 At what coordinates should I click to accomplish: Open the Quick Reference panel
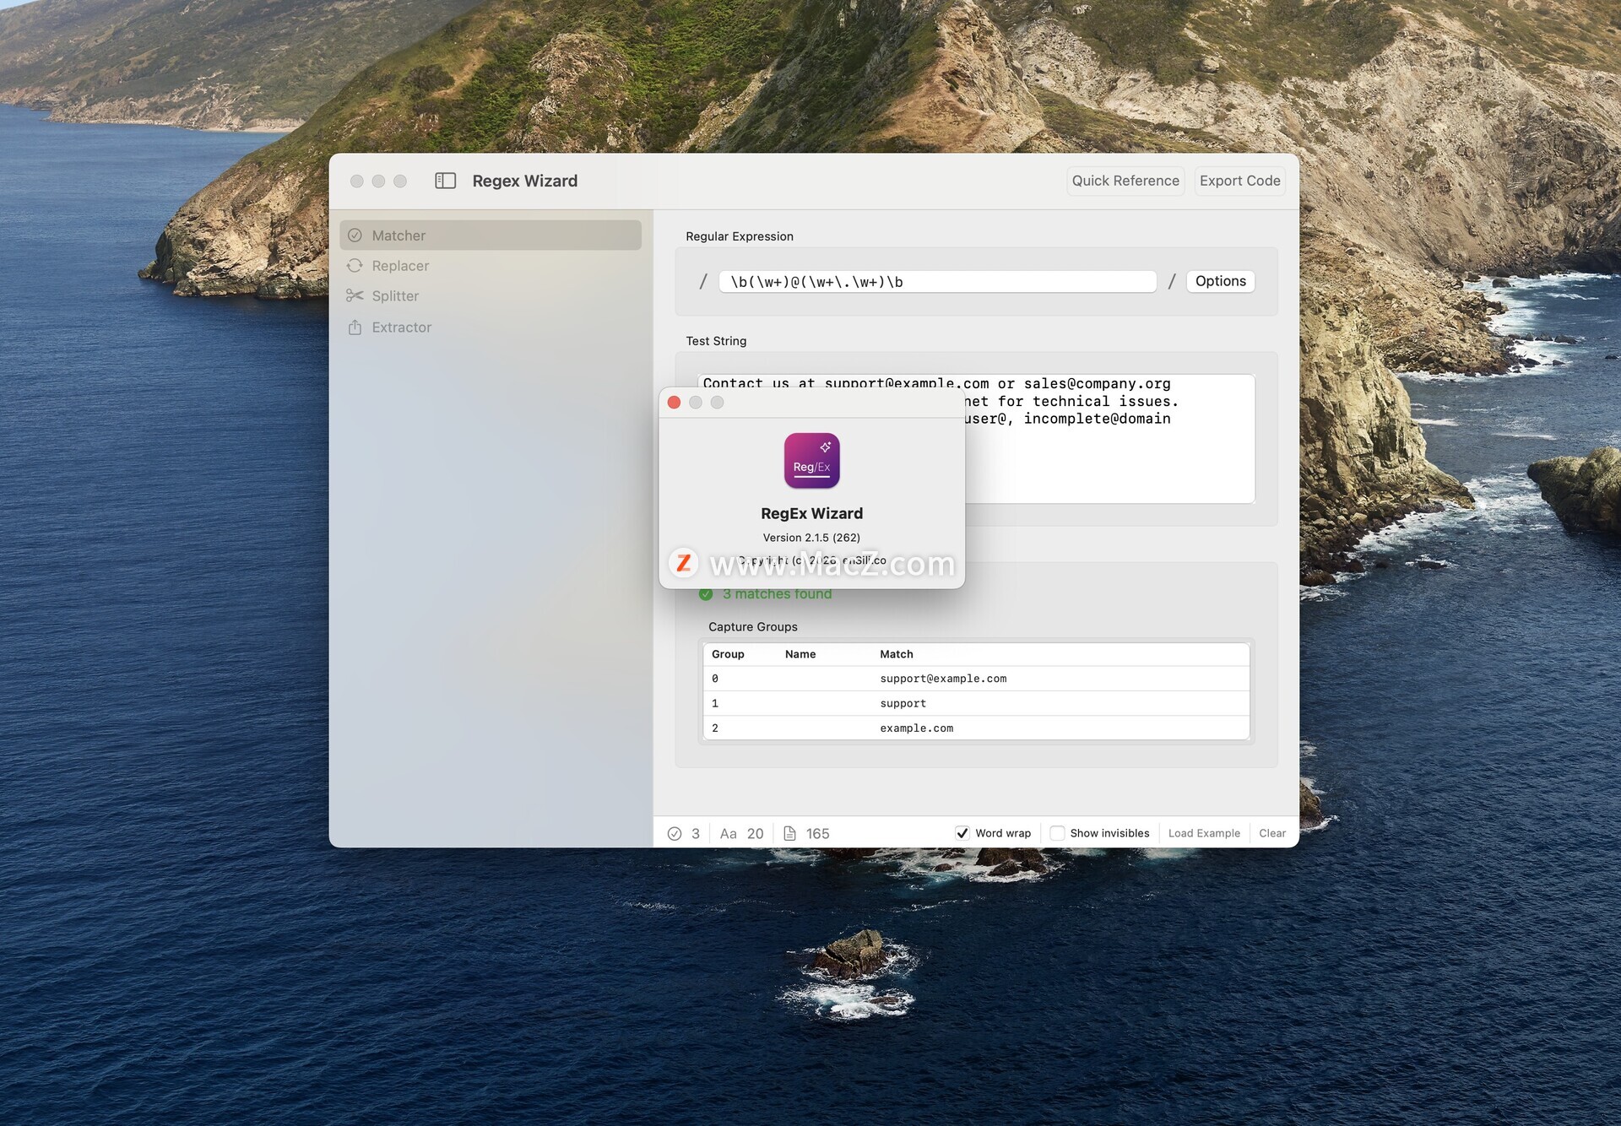point(1125,181)
